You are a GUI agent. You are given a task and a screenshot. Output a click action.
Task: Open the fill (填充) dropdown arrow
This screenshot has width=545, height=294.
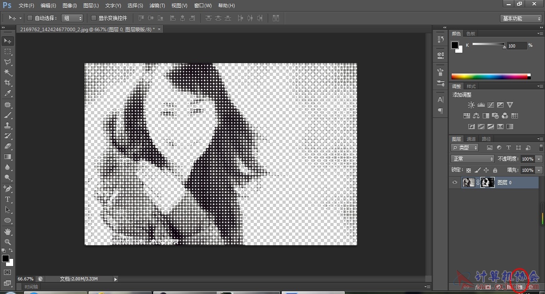pos(539,170)
